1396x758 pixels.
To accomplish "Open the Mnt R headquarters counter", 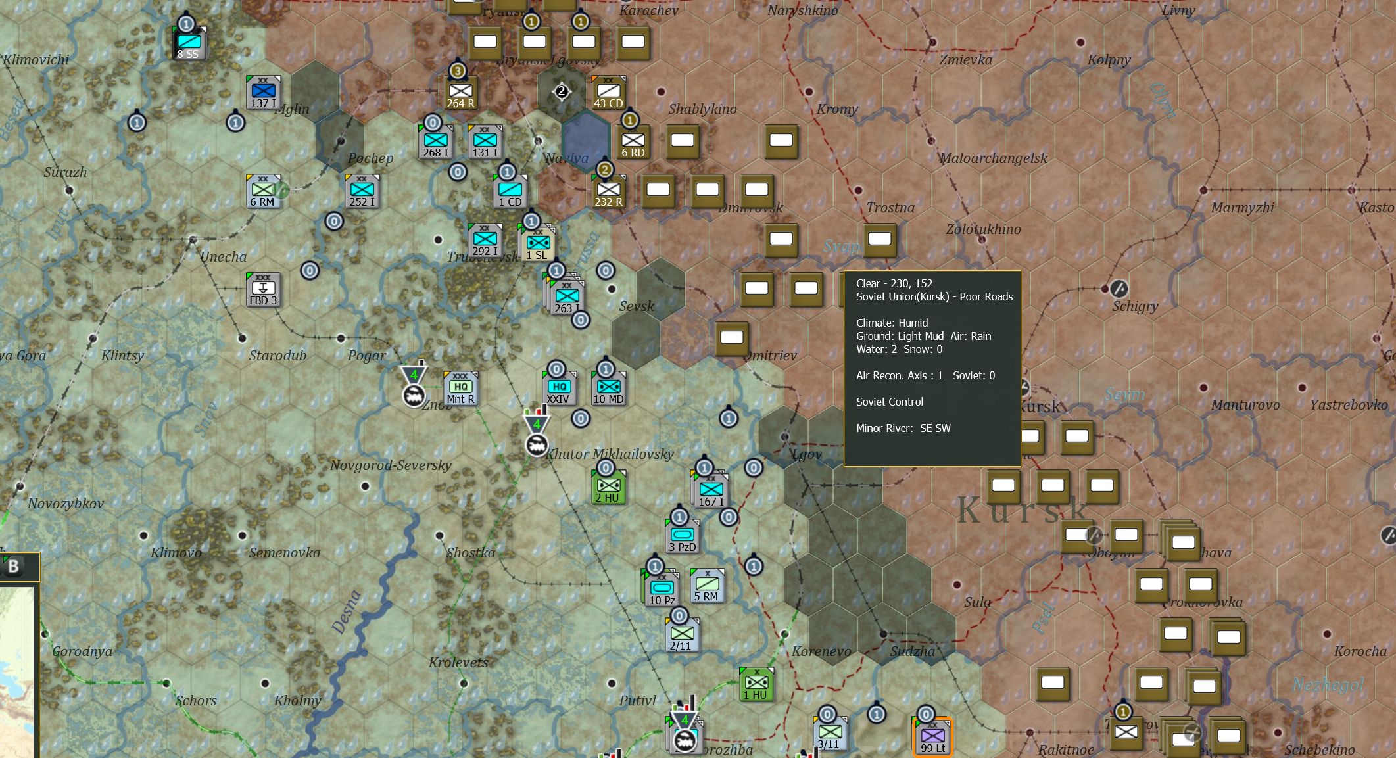I will [460, 389].
